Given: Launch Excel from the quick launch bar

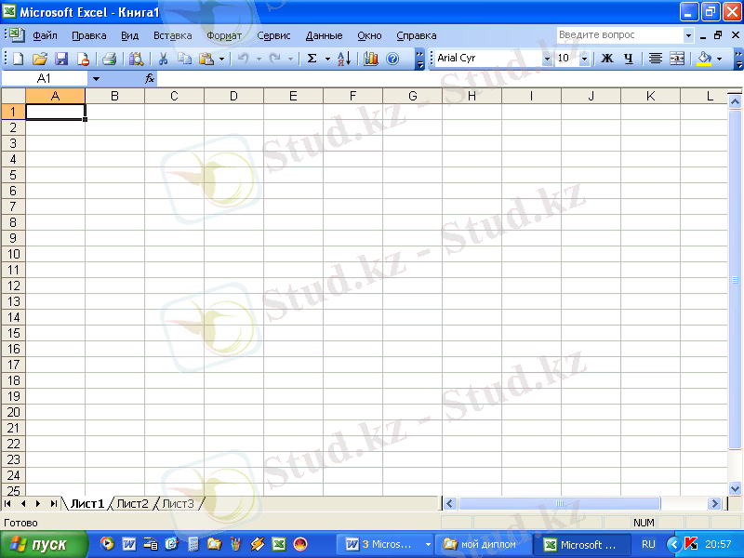Looking at the screenshot, I should [x=279, y=544].
